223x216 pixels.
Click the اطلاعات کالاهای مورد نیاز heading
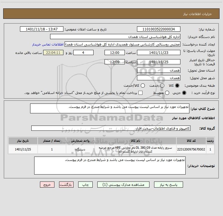pyautogui.click(x=193, y=118)
